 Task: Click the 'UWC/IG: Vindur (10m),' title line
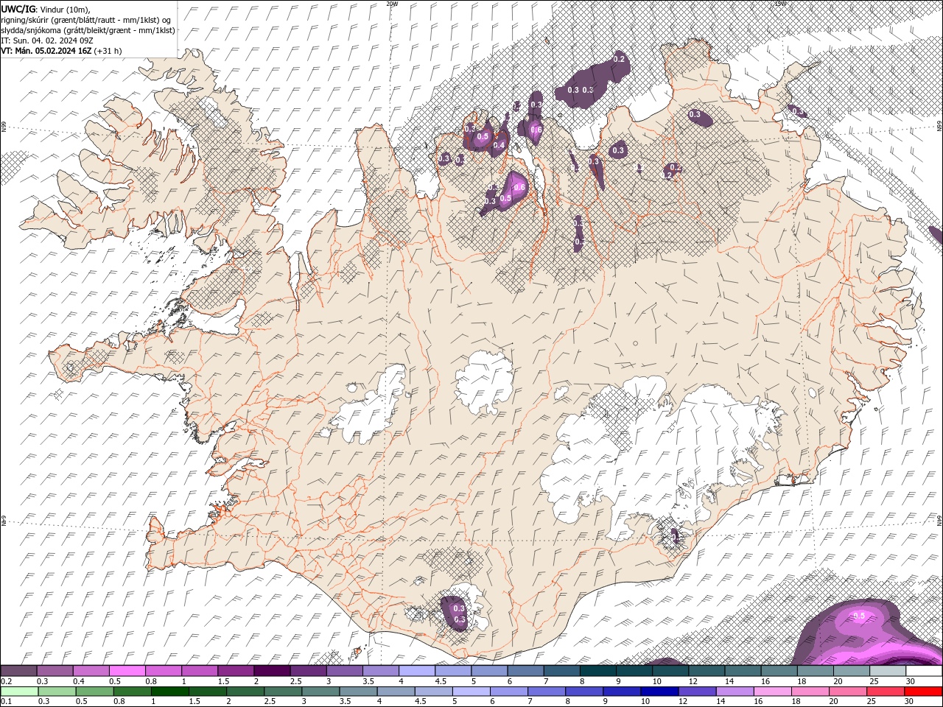(46, 8)
